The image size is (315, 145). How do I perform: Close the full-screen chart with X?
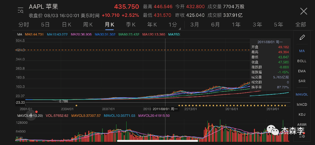click(x=304, y=11)
